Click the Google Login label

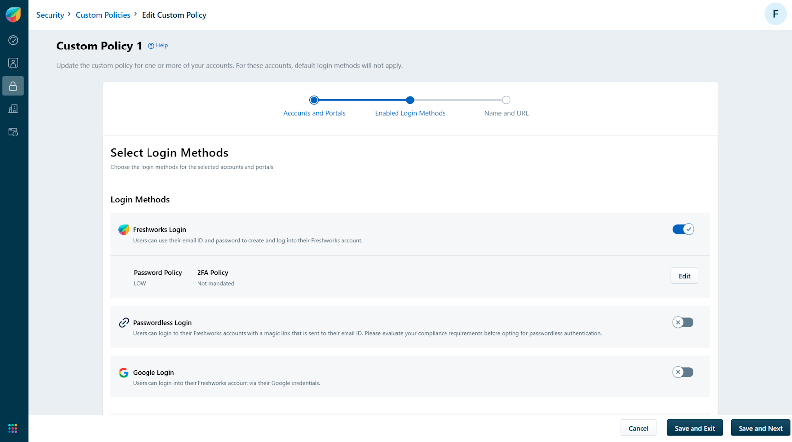coord(153,373)
